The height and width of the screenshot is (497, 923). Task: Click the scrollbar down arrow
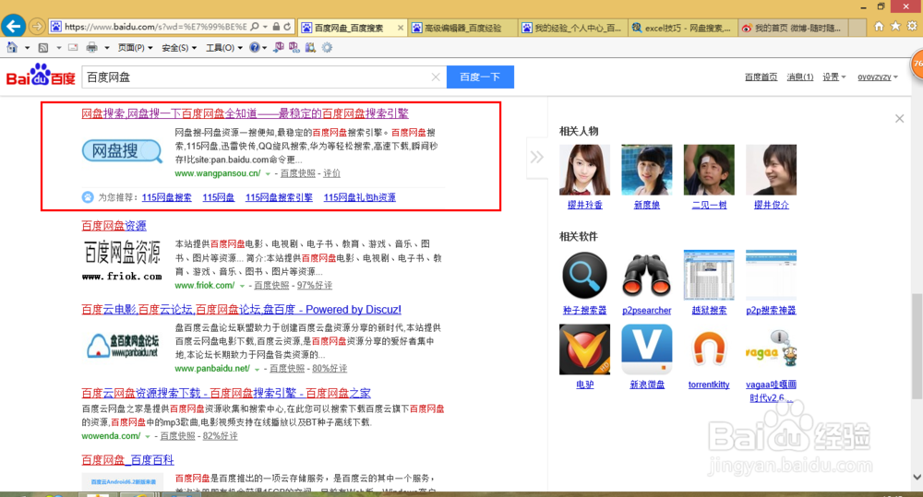click(x=917, y=477)
